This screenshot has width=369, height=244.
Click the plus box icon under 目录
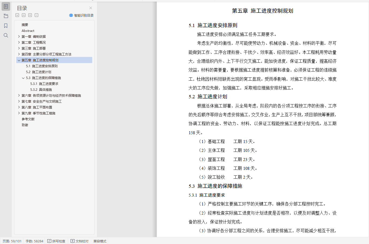pyautogui.click(x=30, y=15)
